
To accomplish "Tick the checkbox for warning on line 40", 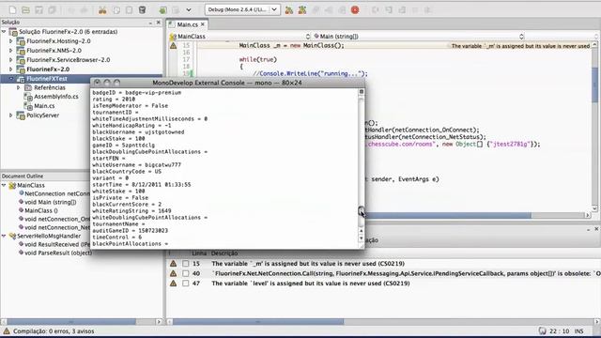I will tap(186, 273).
